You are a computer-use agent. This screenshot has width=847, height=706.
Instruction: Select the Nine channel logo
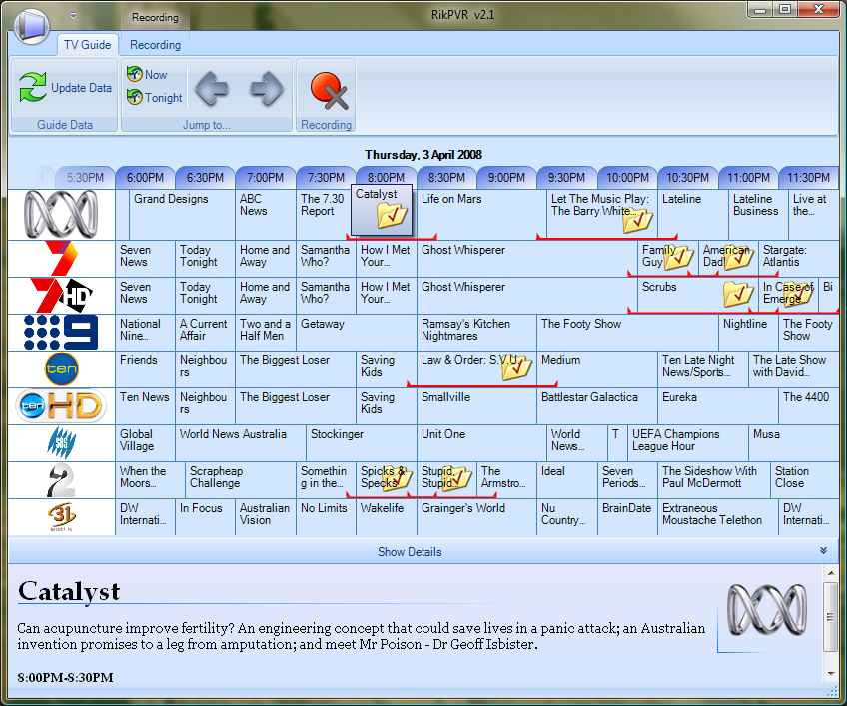(61, 333)
